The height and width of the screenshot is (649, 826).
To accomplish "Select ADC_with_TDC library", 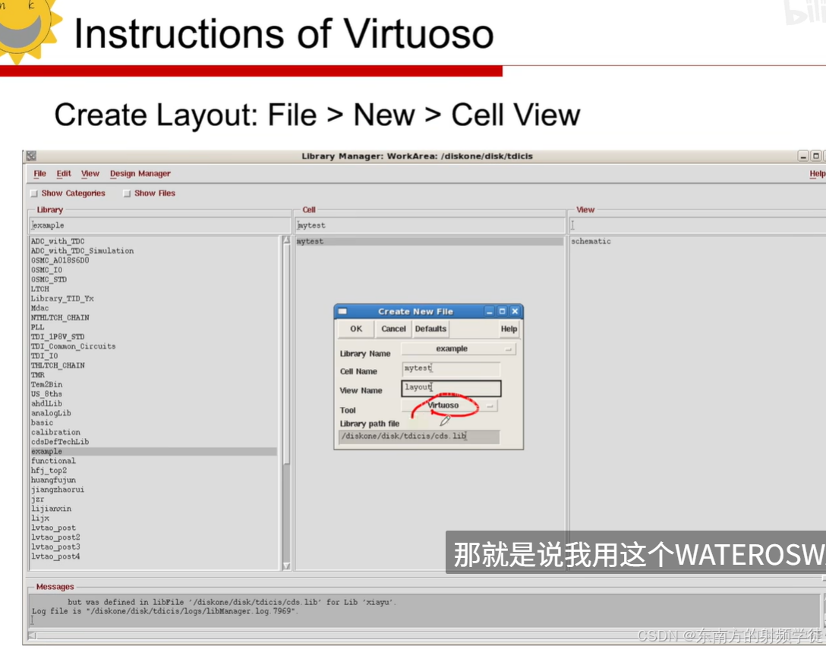I will (x=58, y=241).
